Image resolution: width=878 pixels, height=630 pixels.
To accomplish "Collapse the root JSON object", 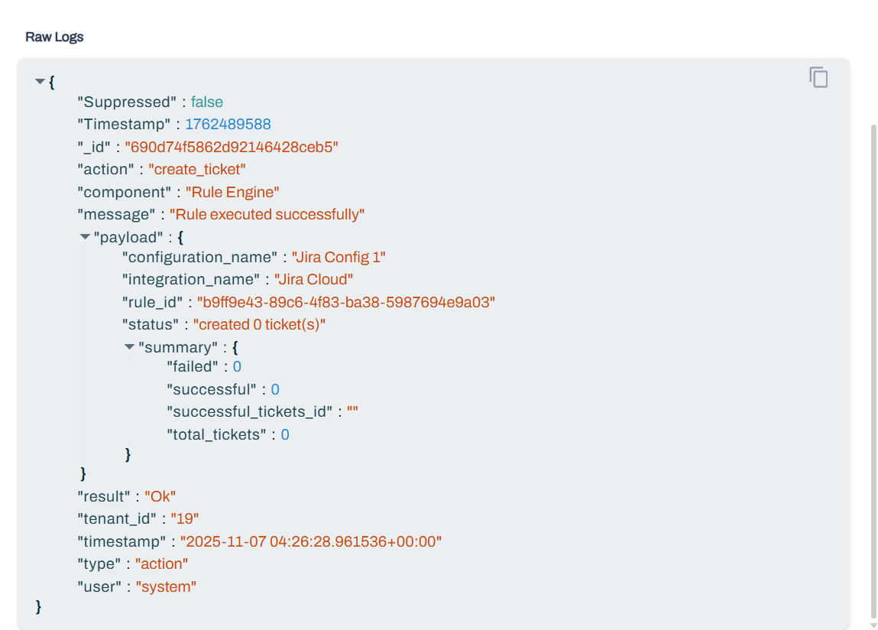I will [x=40, y=81].
